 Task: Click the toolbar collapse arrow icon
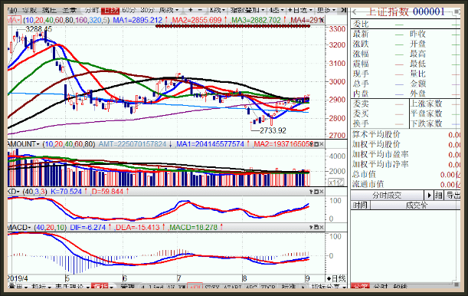click(x=343, y=10)
